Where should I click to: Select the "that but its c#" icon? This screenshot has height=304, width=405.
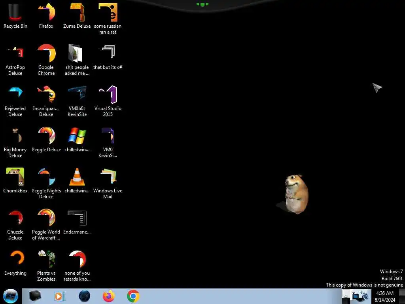coord(108,57)
